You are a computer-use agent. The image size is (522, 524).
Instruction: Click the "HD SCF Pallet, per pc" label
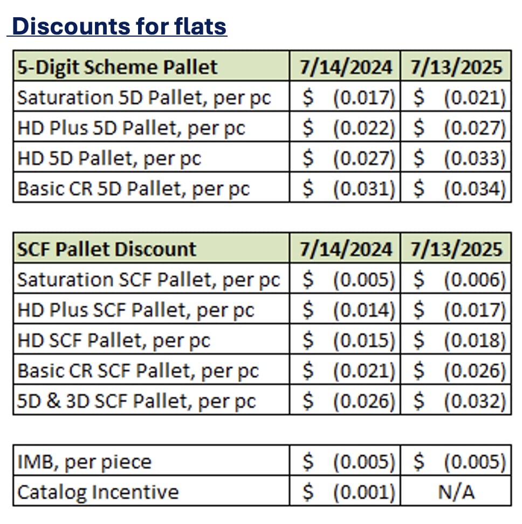(113, 340)
